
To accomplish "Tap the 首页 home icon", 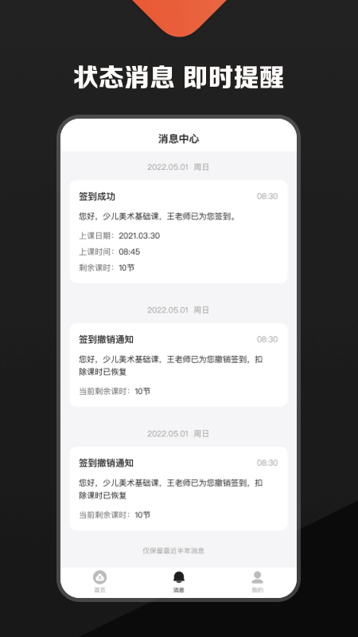I will (x=99, y=576).
